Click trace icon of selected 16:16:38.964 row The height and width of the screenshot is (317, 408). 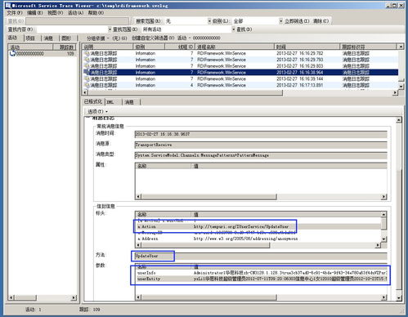click(87, 72)
